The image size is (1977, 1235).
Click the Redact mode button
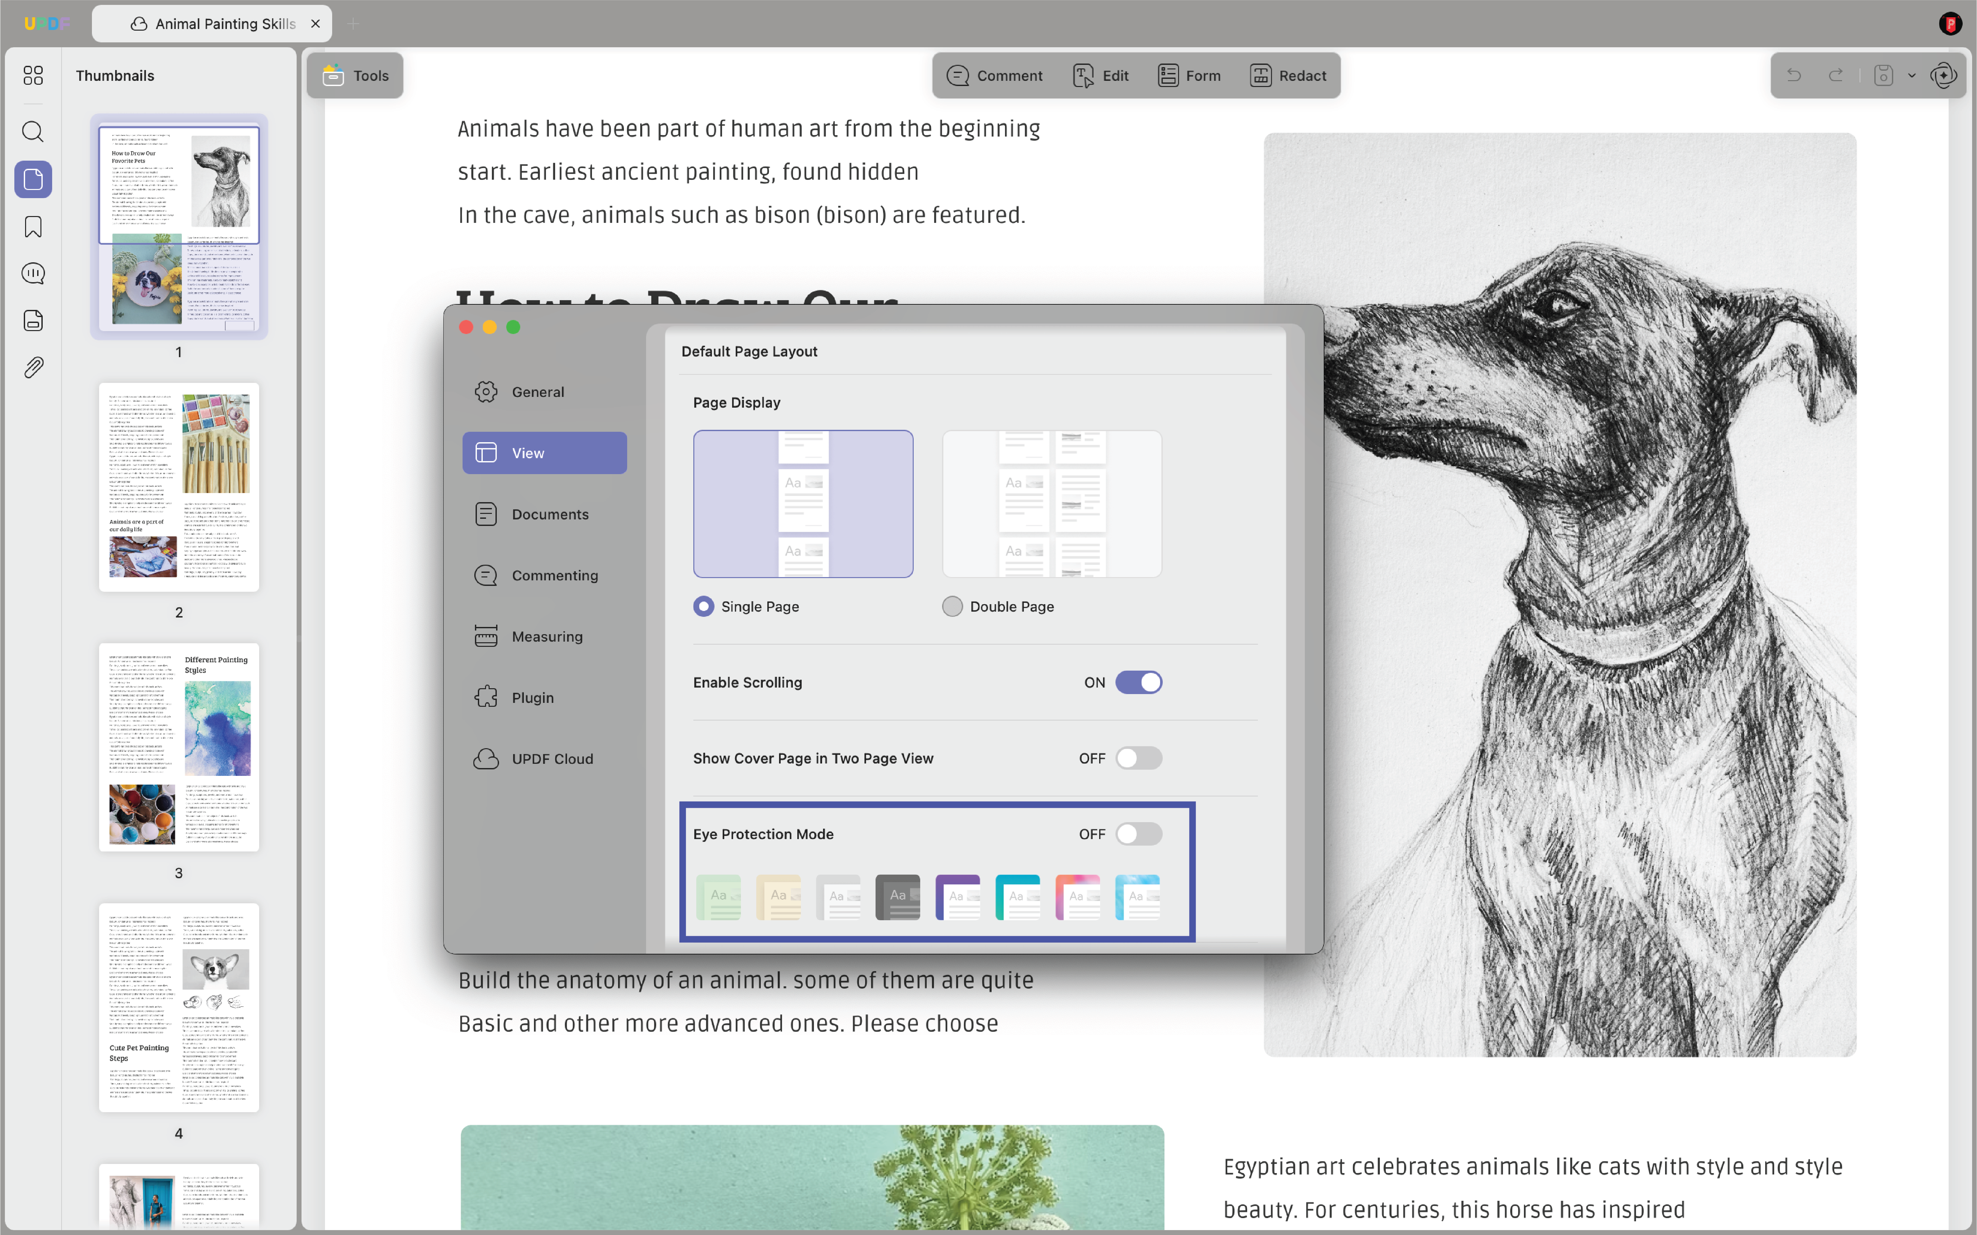(x=1288, y=75)
